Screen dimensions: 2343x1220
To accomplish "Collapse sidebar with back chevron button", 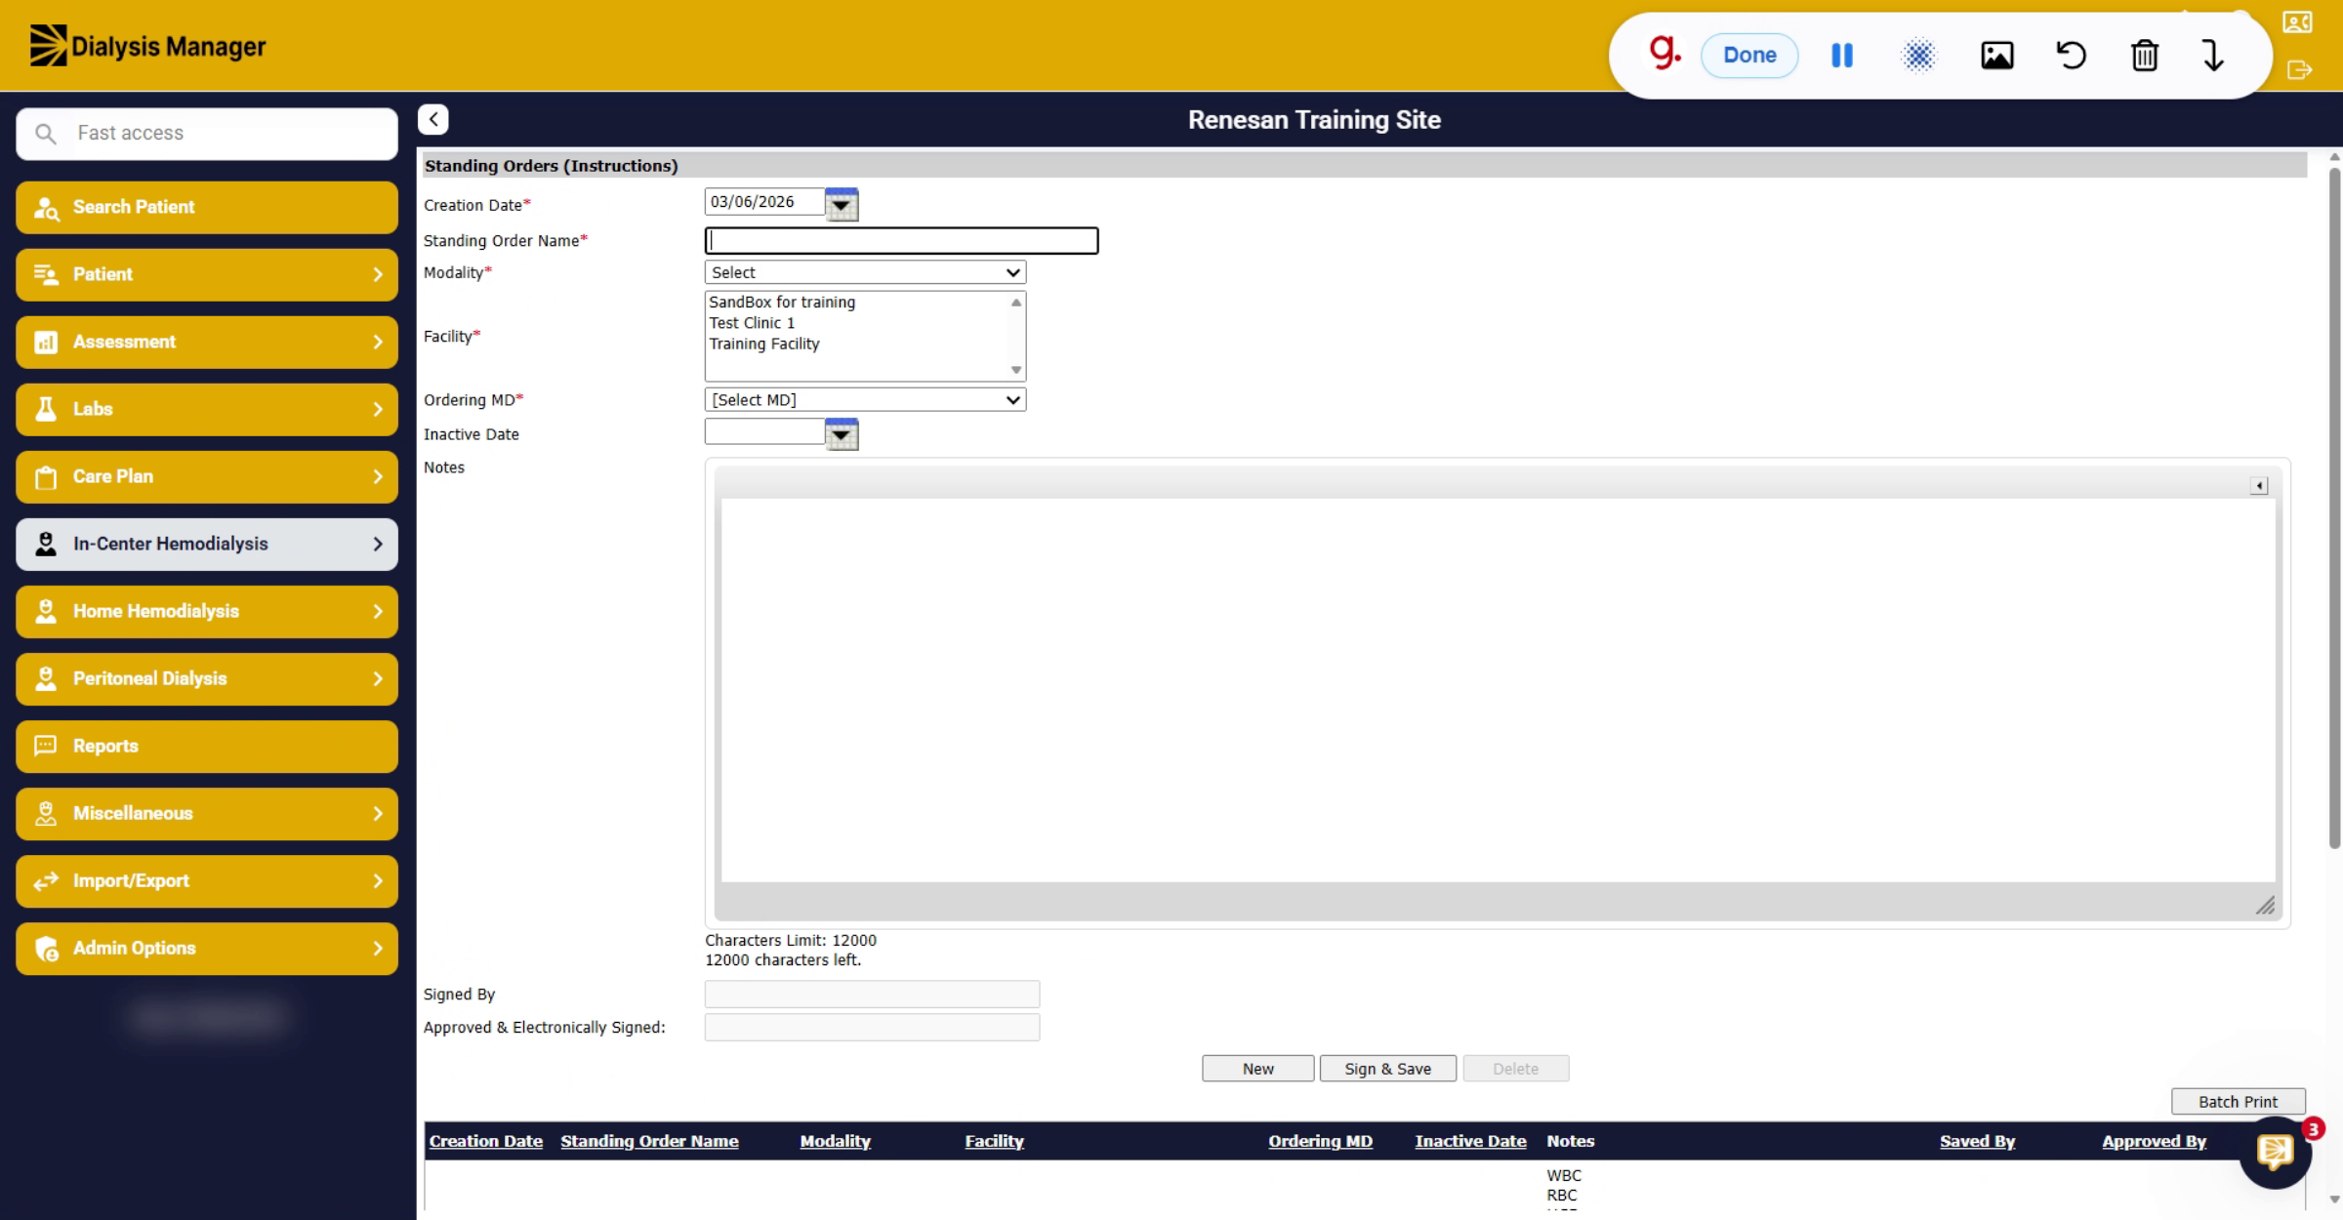I will 433,119.
